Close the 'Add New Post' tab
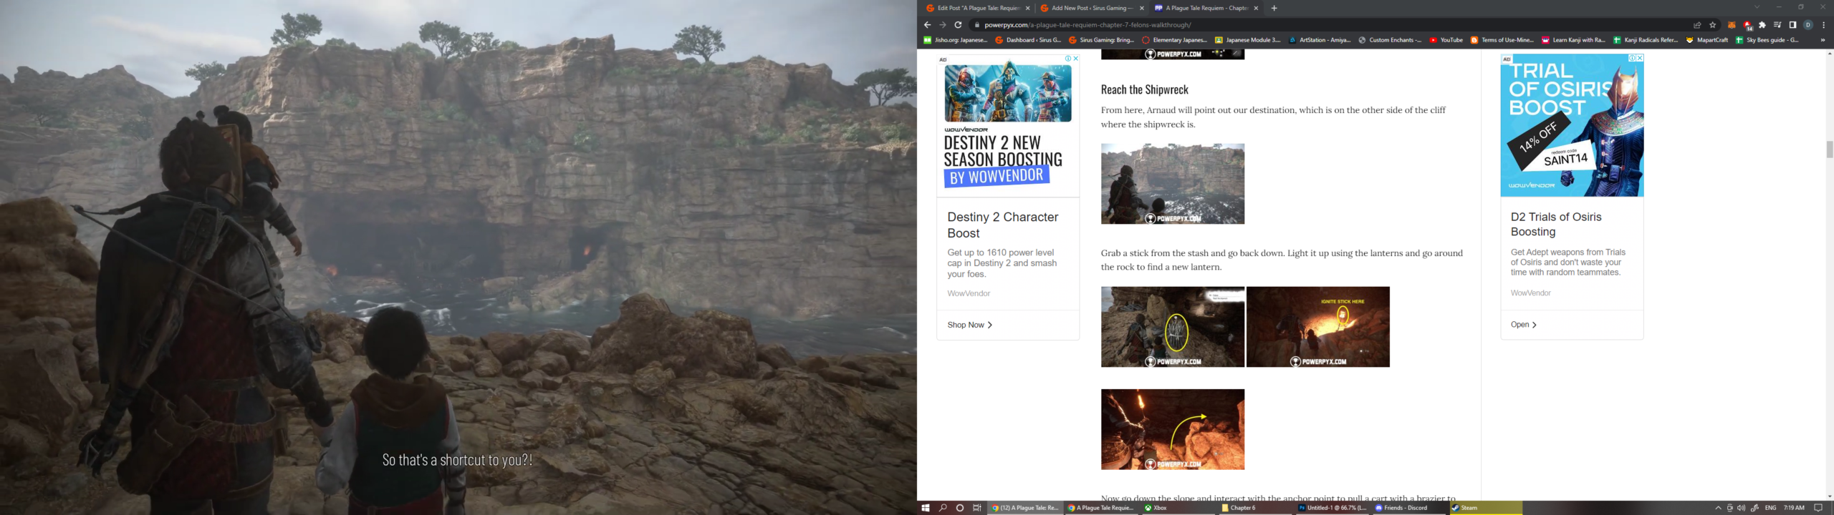The image size is (1834, 515). [1142, 8]
